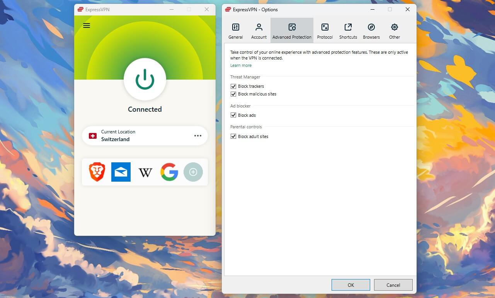495x298 pixels.
Task: Uncheck the Block trackers checkbox
Action: tap(233, 86)
